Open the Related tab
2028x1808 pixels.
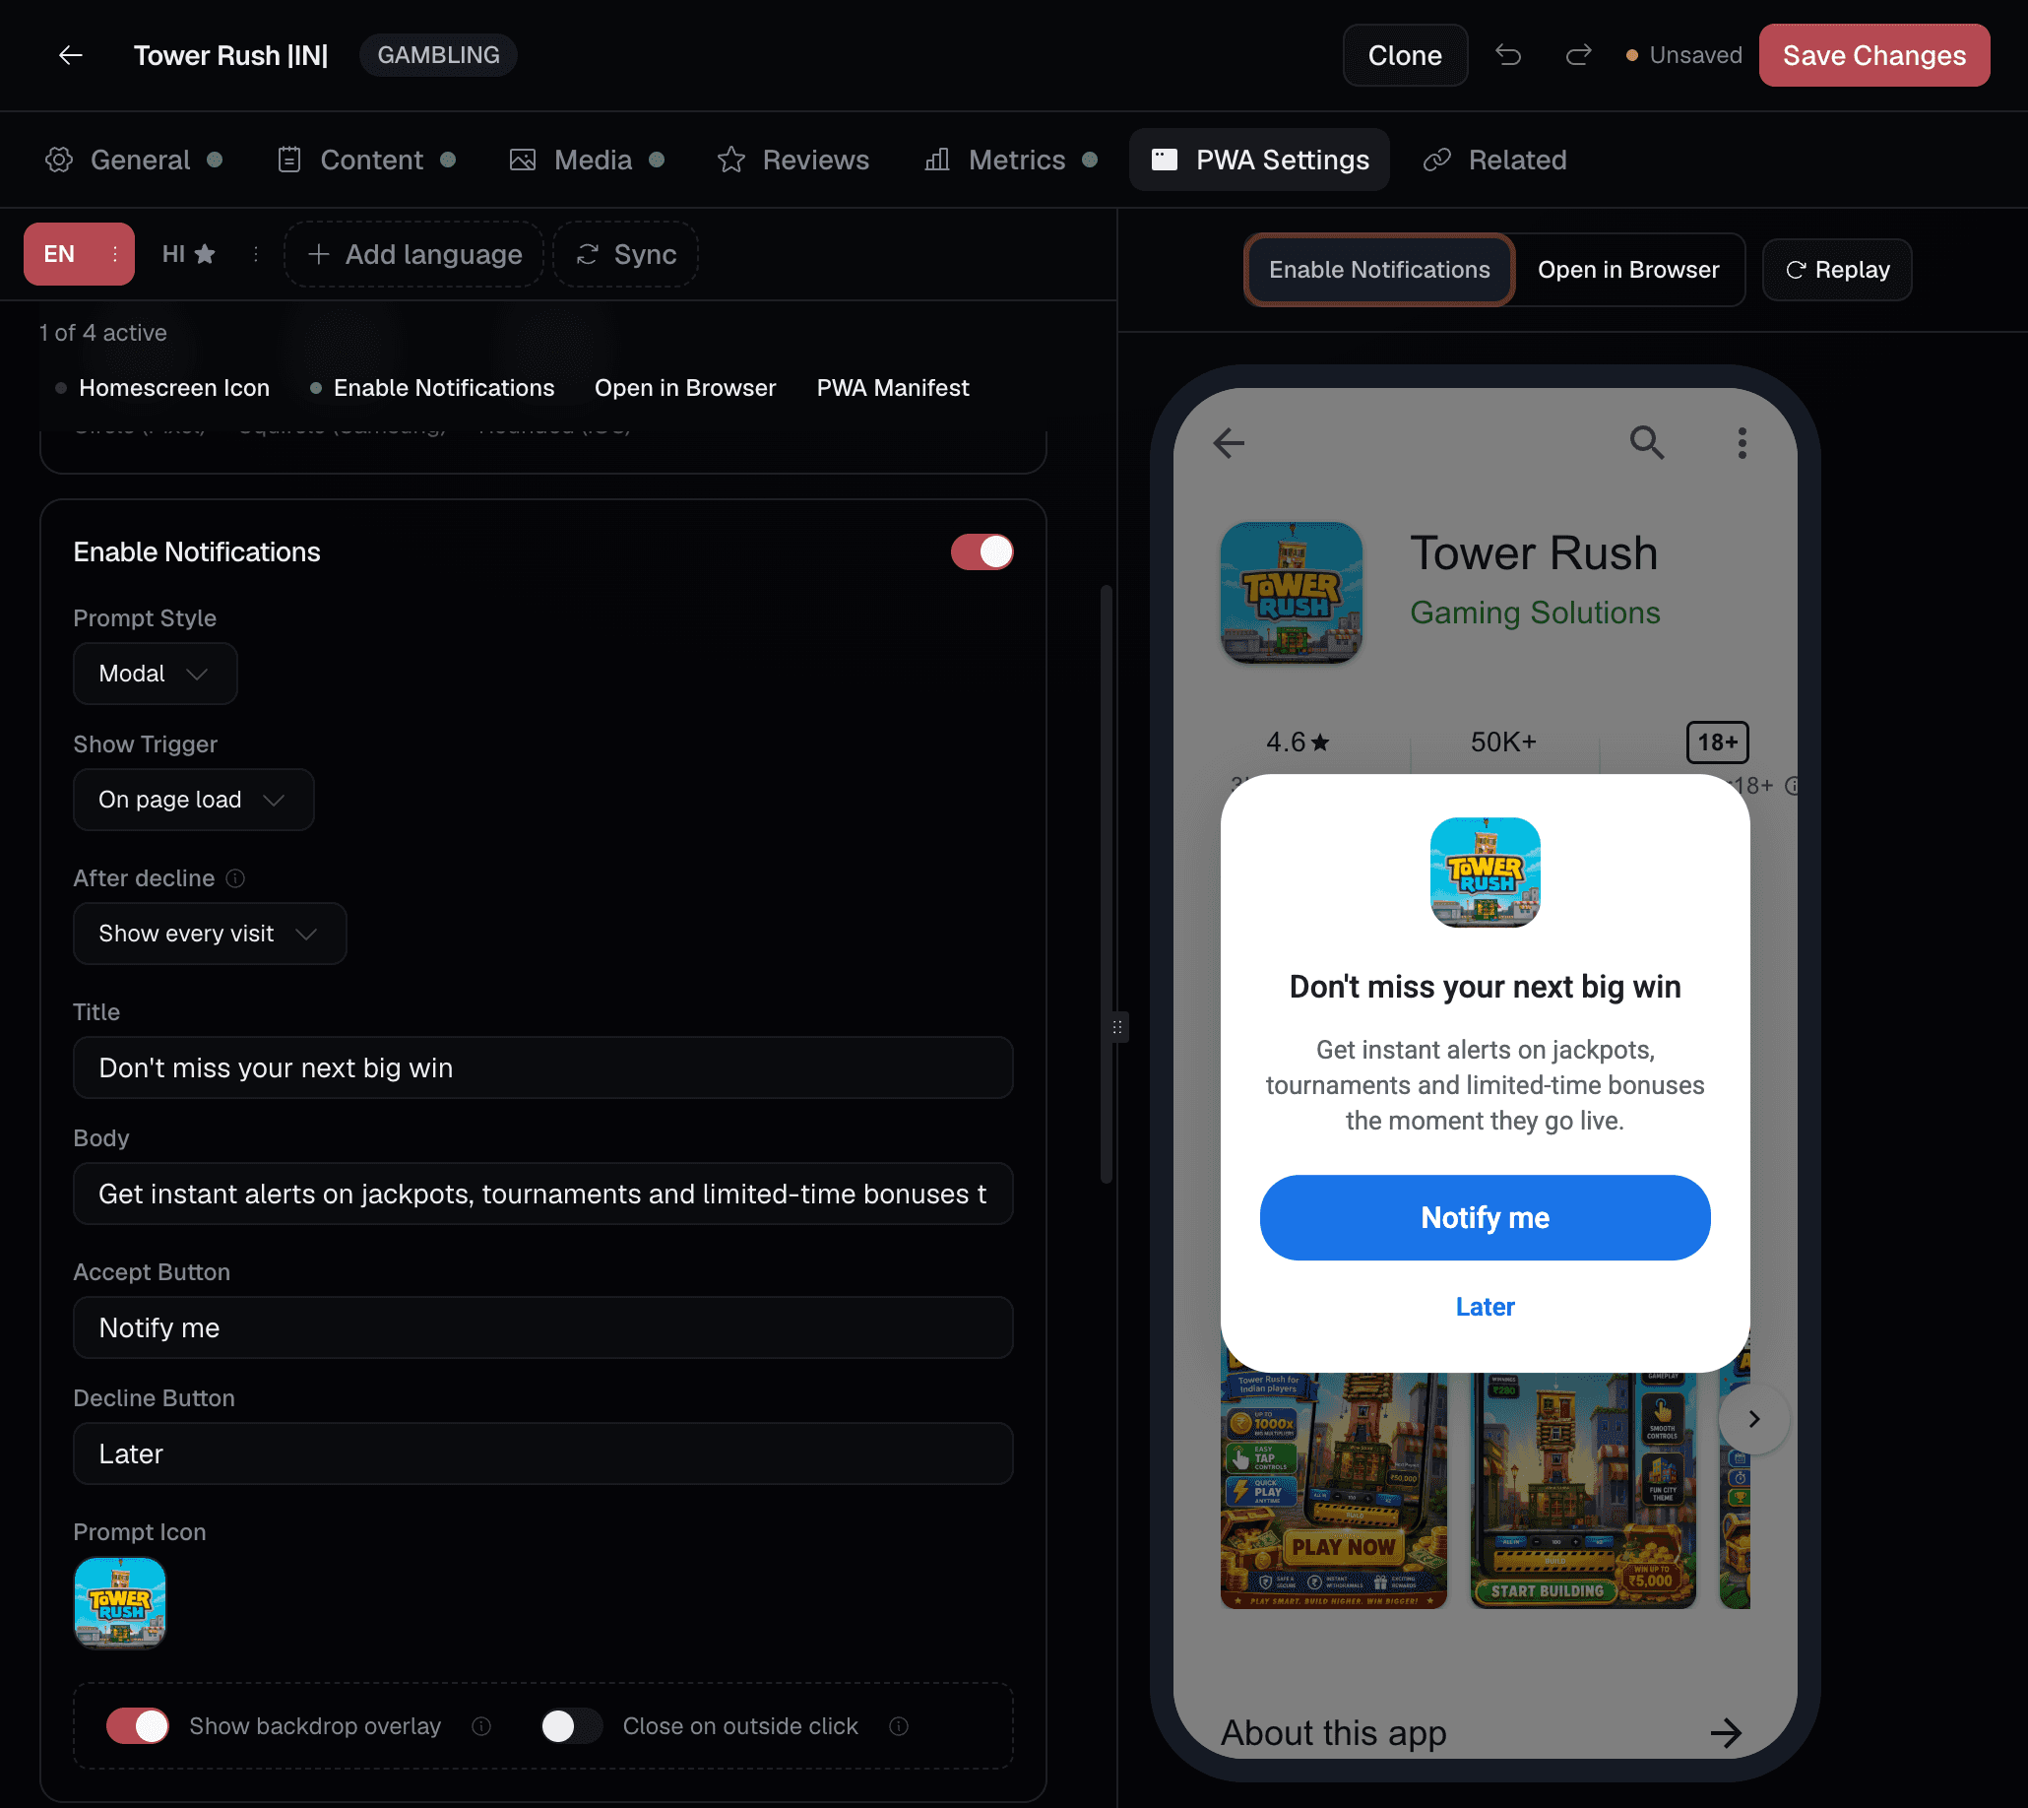[x=1494, y=160]
